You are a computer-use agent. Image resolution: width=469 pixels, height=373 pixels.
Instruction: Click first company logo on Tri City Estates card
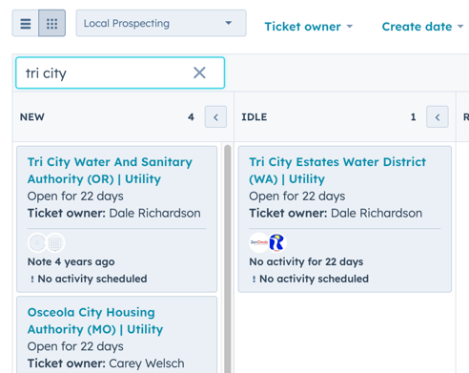point(259,242)
